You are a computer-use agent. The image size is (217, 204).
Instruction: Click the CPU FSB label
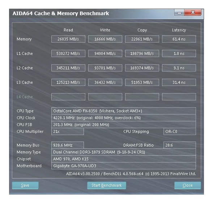(24, 125)
